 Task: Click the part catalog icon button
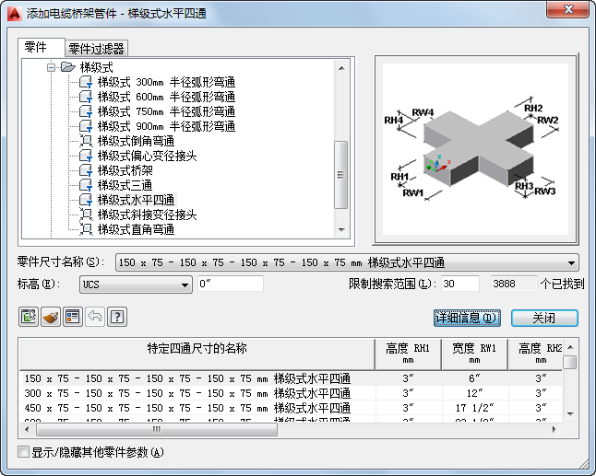pos(29,317)
